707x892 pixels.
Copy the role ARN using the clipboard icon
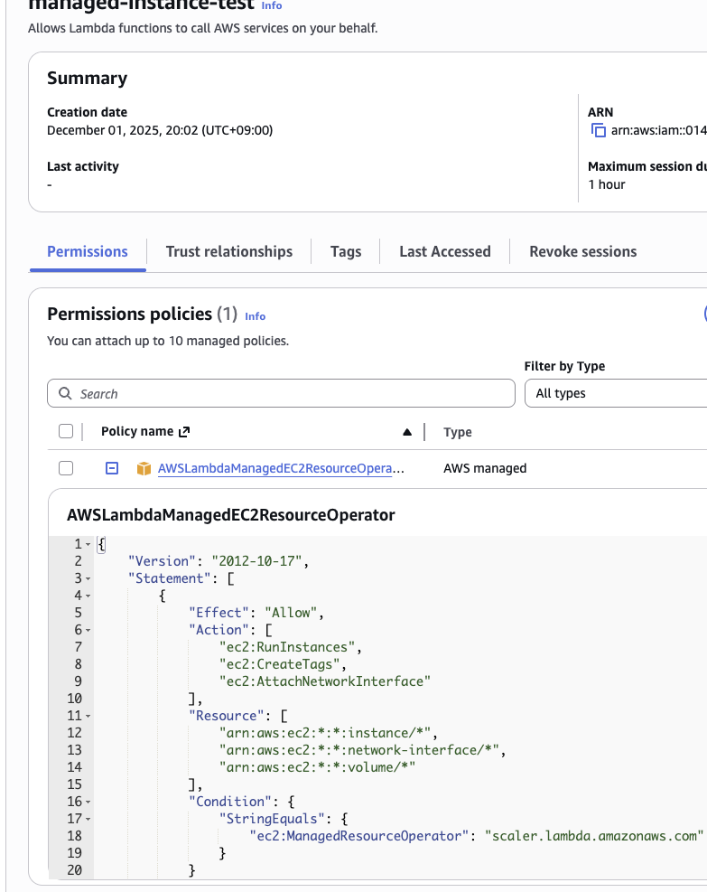tap(598, 130)
